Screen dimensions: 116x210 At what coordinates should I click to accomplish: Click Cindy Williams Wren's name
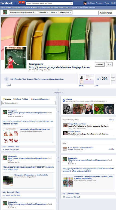click(77, 124)
